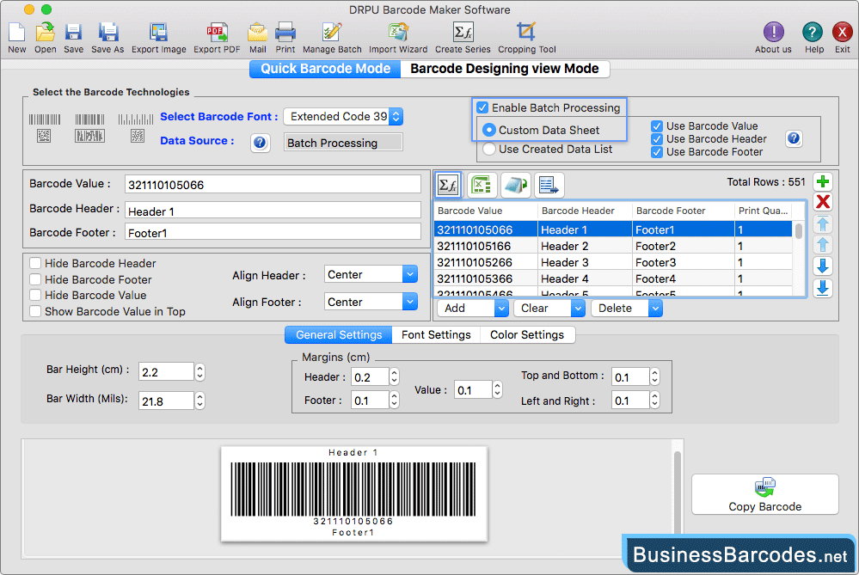The width and height of the screenshot is (859, 575).
Task: Move row to bottom arrow icon
Action: point(822,288)
